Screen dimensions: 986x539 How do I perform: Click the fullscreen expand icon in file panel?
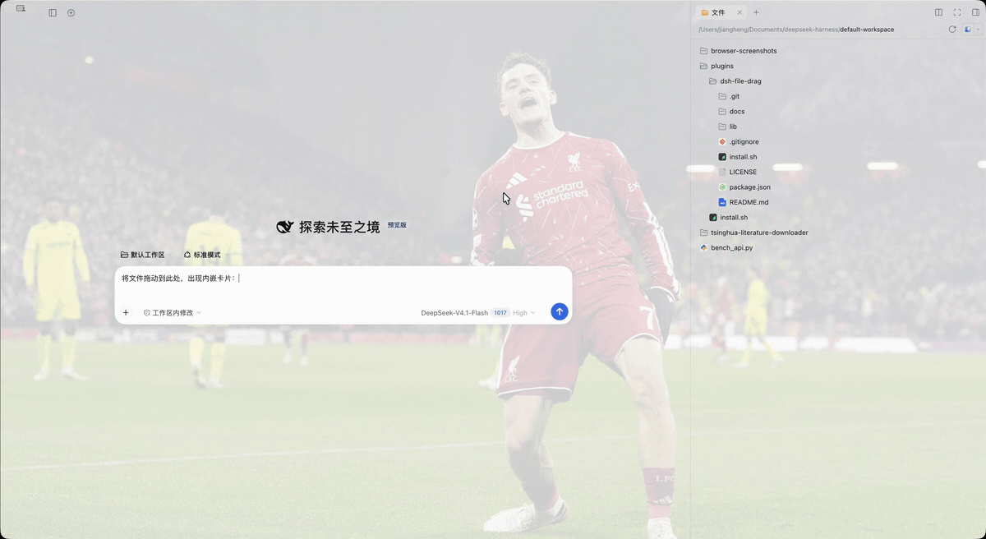pyautogui.click(x=957, y=12)
